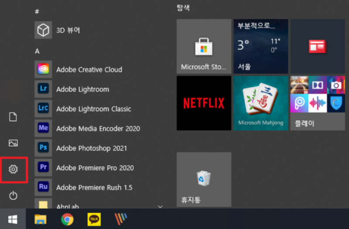Open the weather tile for 서울
Screen dimensions: 349x229
click(260, 46)
